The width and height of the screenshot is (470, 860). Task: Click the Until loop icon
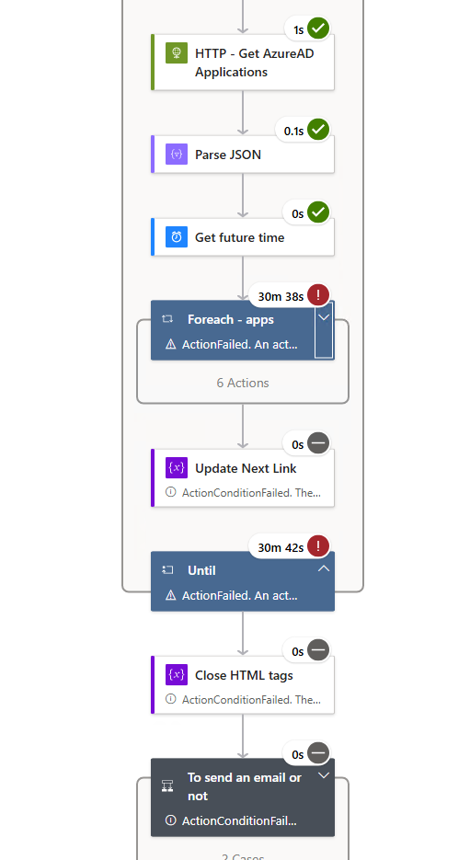tap(167, 570)
